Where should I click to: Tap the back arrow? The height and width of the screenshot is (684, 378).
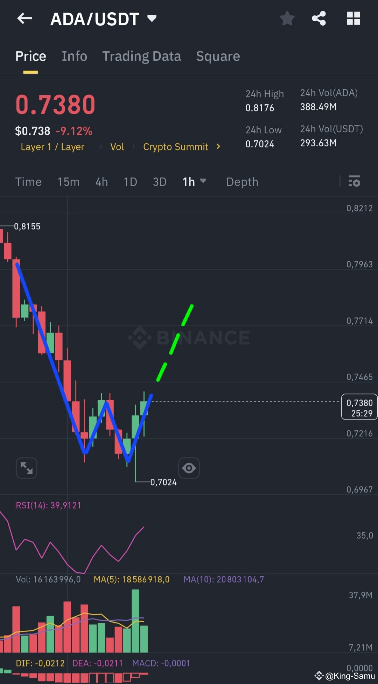pyautogui.click(x=24, y=19)
